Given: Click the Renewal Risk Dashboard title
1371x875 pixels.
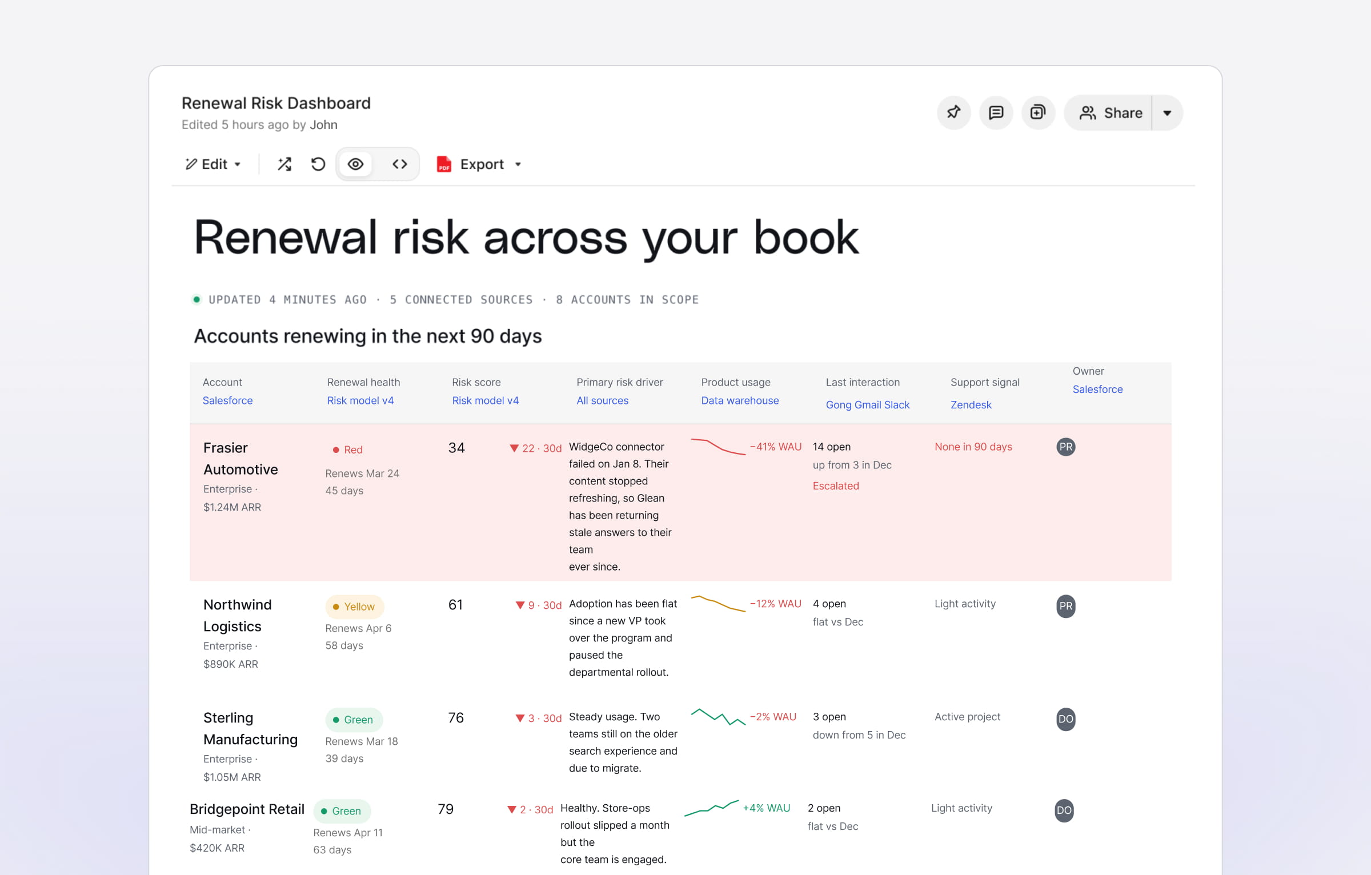Looking at the screenshot, I should click(x=276, y=103).
